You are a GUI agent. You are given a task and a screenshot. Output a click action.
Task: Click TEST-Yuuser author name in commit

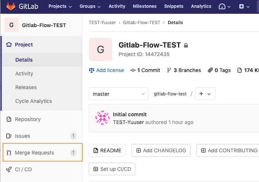tap(128, 122)
